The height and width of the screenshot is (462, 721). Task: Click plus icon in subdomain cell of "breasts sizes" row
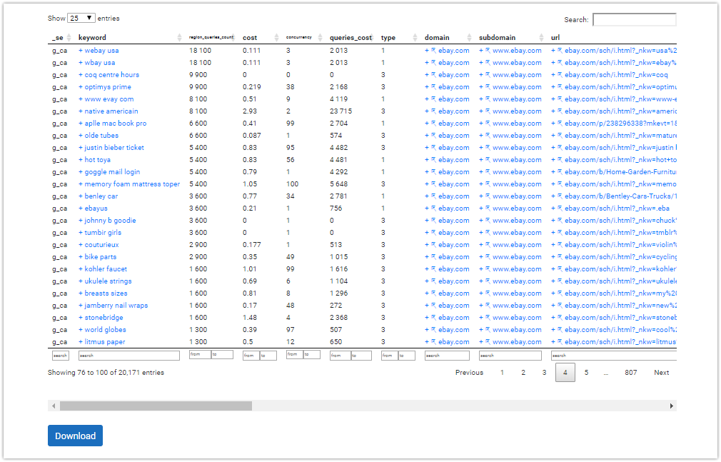click(481, 293)
